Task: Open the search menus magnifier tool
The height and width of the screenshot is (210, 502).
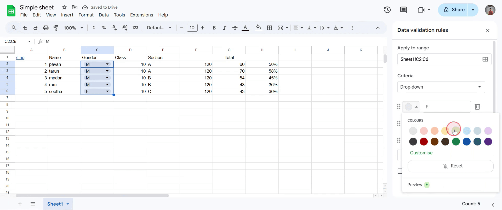Action: [14, 28]
